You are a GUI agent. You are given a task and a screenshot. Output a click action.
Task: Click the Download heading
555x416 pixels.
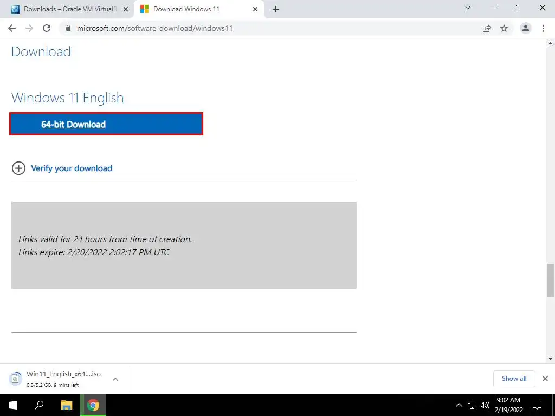click(x=41, y=52)
